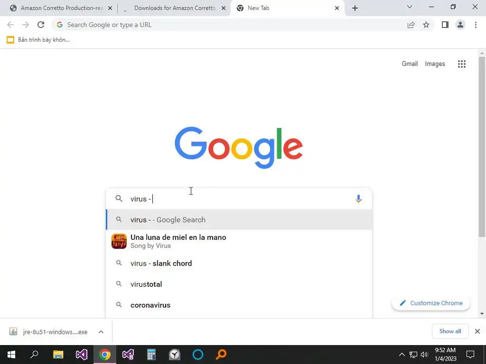
Task: Expand options for jre-8u51-windows download
Action: point(101,332)
